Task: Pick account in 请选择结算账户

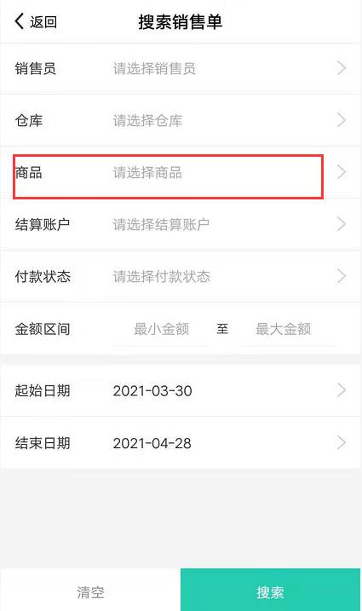Action: pyautogui.click(x=161, y=224)
